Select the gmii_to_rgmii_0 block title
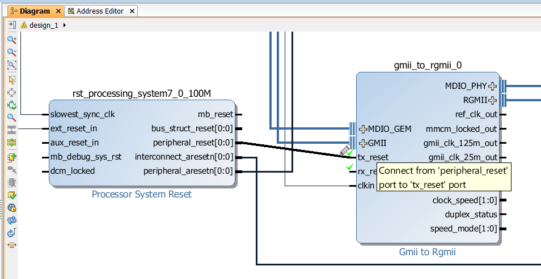541x279 pixels. tap(428, 65)
